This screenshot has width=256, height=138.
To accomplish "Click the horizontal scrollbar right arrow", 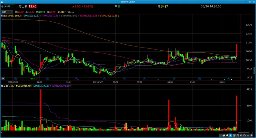I will [x=253, y=132].
